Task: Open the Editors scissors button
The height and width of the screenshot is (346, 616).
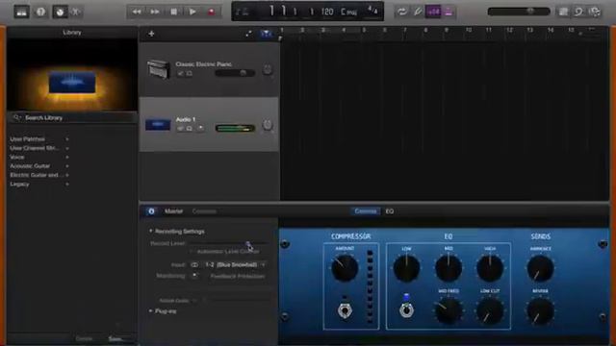Action: [75, 12]
